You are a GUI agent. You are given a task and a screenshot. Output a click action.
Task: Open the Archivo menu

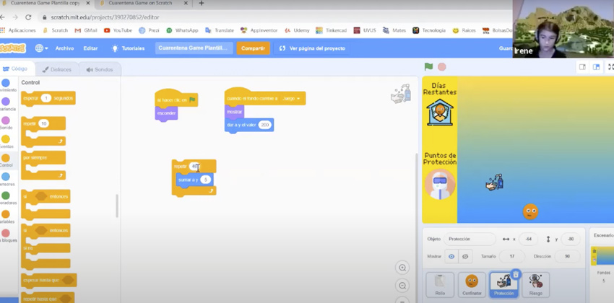coord(64,48)
